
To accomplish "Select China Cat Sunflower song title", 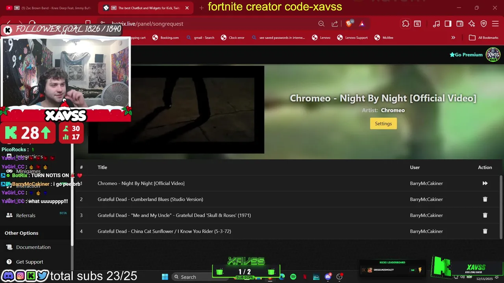I will (x=164, y=231).
